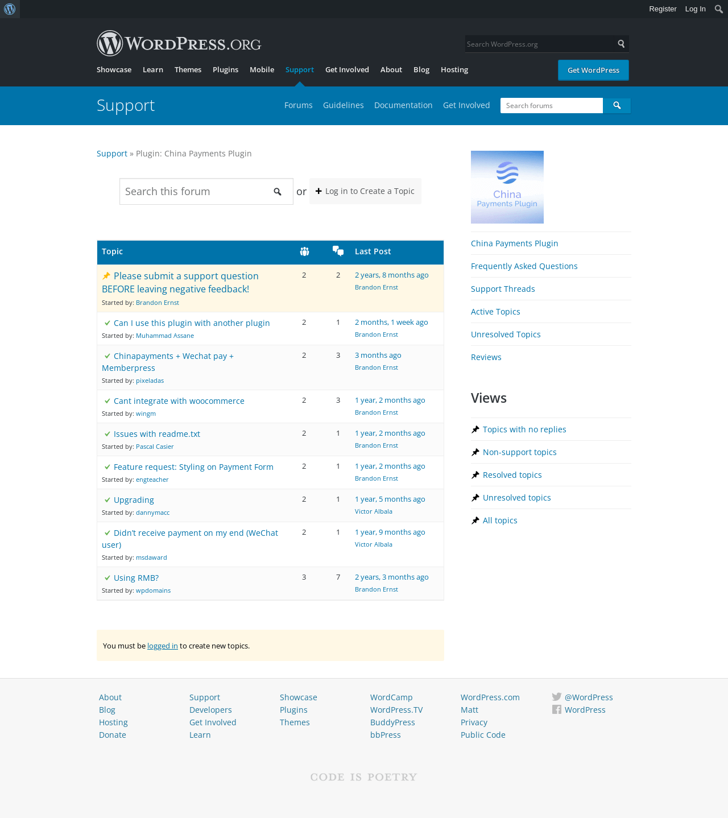Screen dimensions: 728x818
Task: Submit the Search WordPress.org magnifier button
Action: tap(622, 44)
